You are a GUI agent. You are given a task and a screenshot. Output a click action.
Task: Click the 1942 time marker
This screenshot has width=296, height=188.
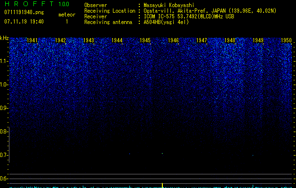[x=60, y=40]
